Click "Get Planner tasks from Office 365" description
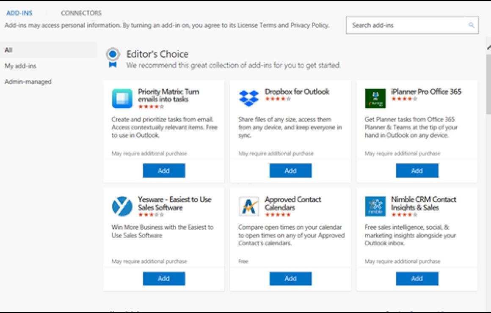This screenshot has height=313, width=491. 411,127
